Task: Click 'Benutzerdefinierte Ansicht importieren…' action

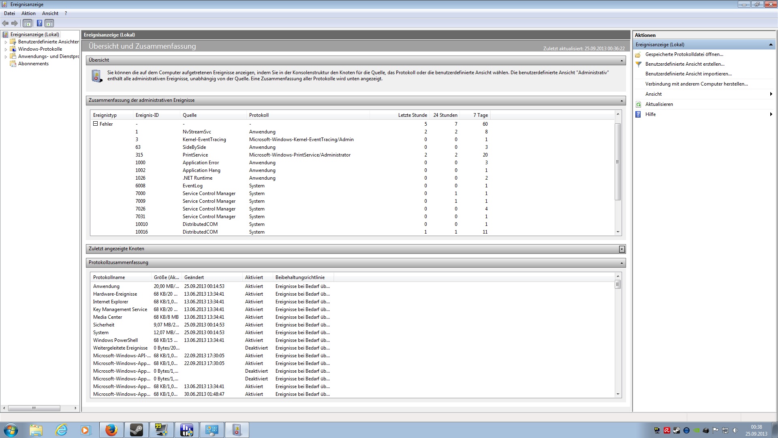Action: [688, 74]
